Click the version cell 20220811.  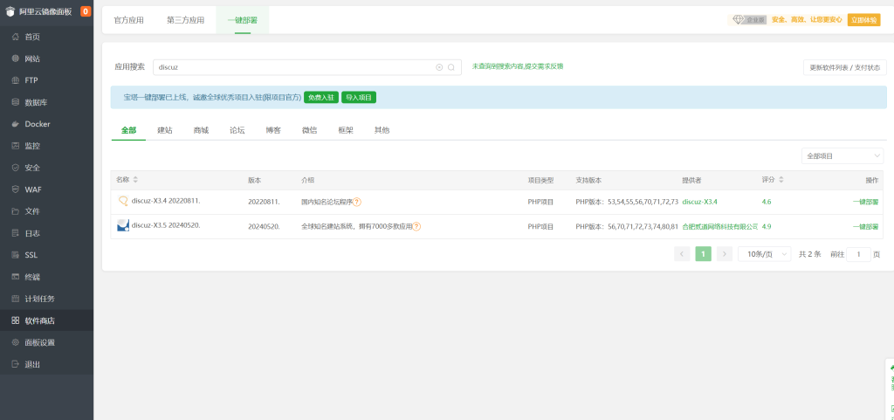coord(264,202)
